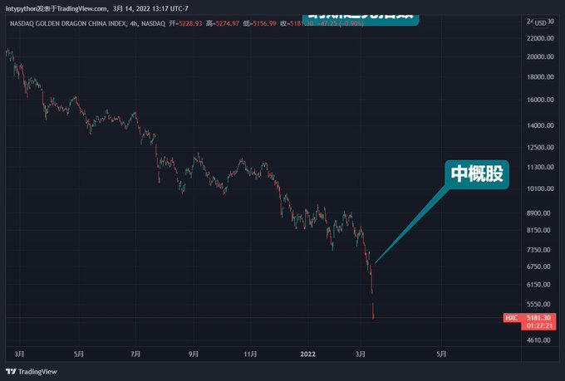Click the open value 5228.93 in header
This screenshot has width=565, height=381.
tap(190, 23)
